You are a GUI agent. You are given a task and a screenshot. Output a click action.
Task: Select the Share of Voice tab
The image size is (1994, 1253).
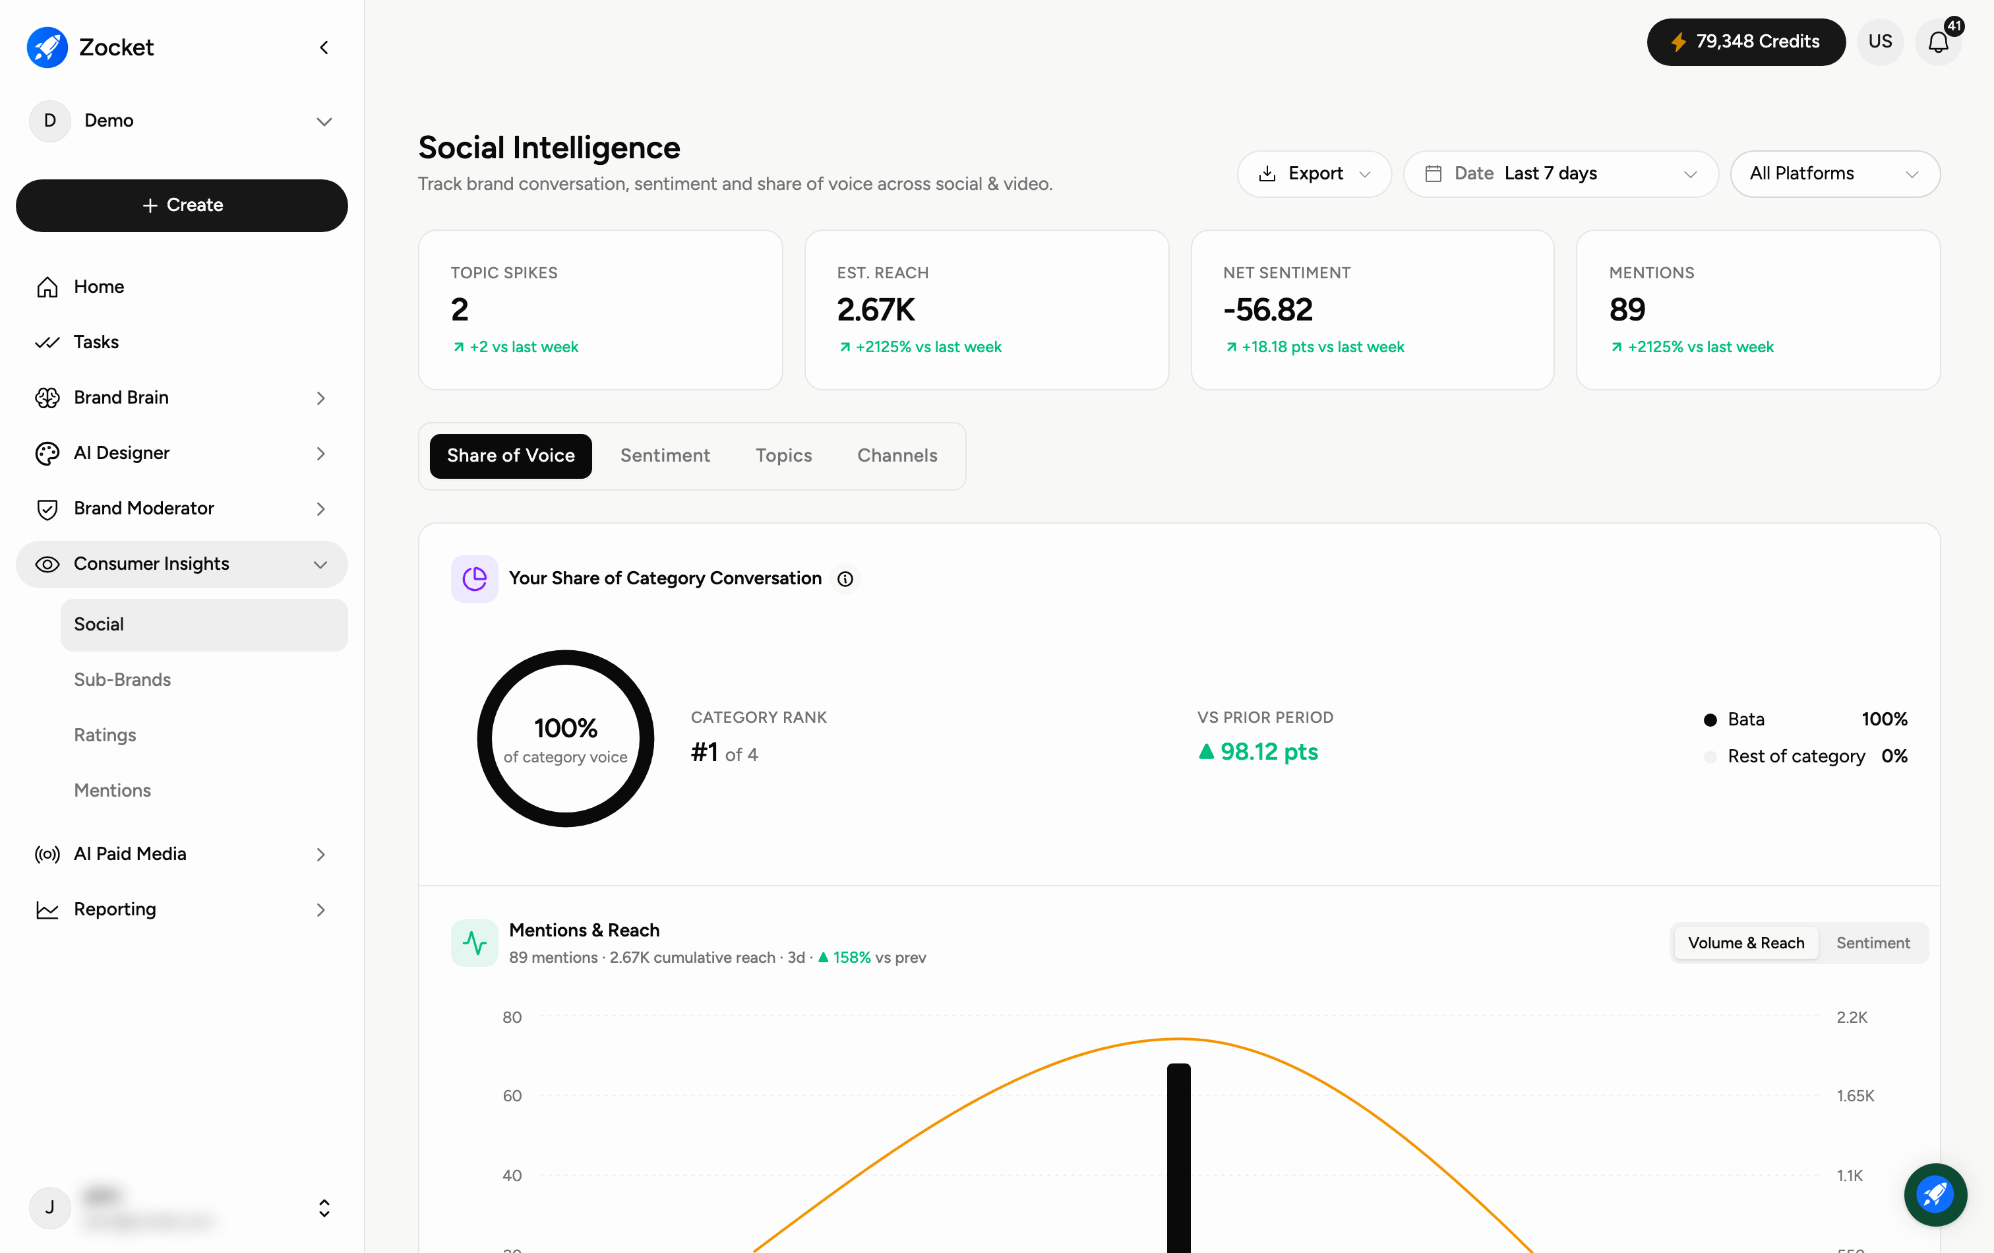pos(510,456)
